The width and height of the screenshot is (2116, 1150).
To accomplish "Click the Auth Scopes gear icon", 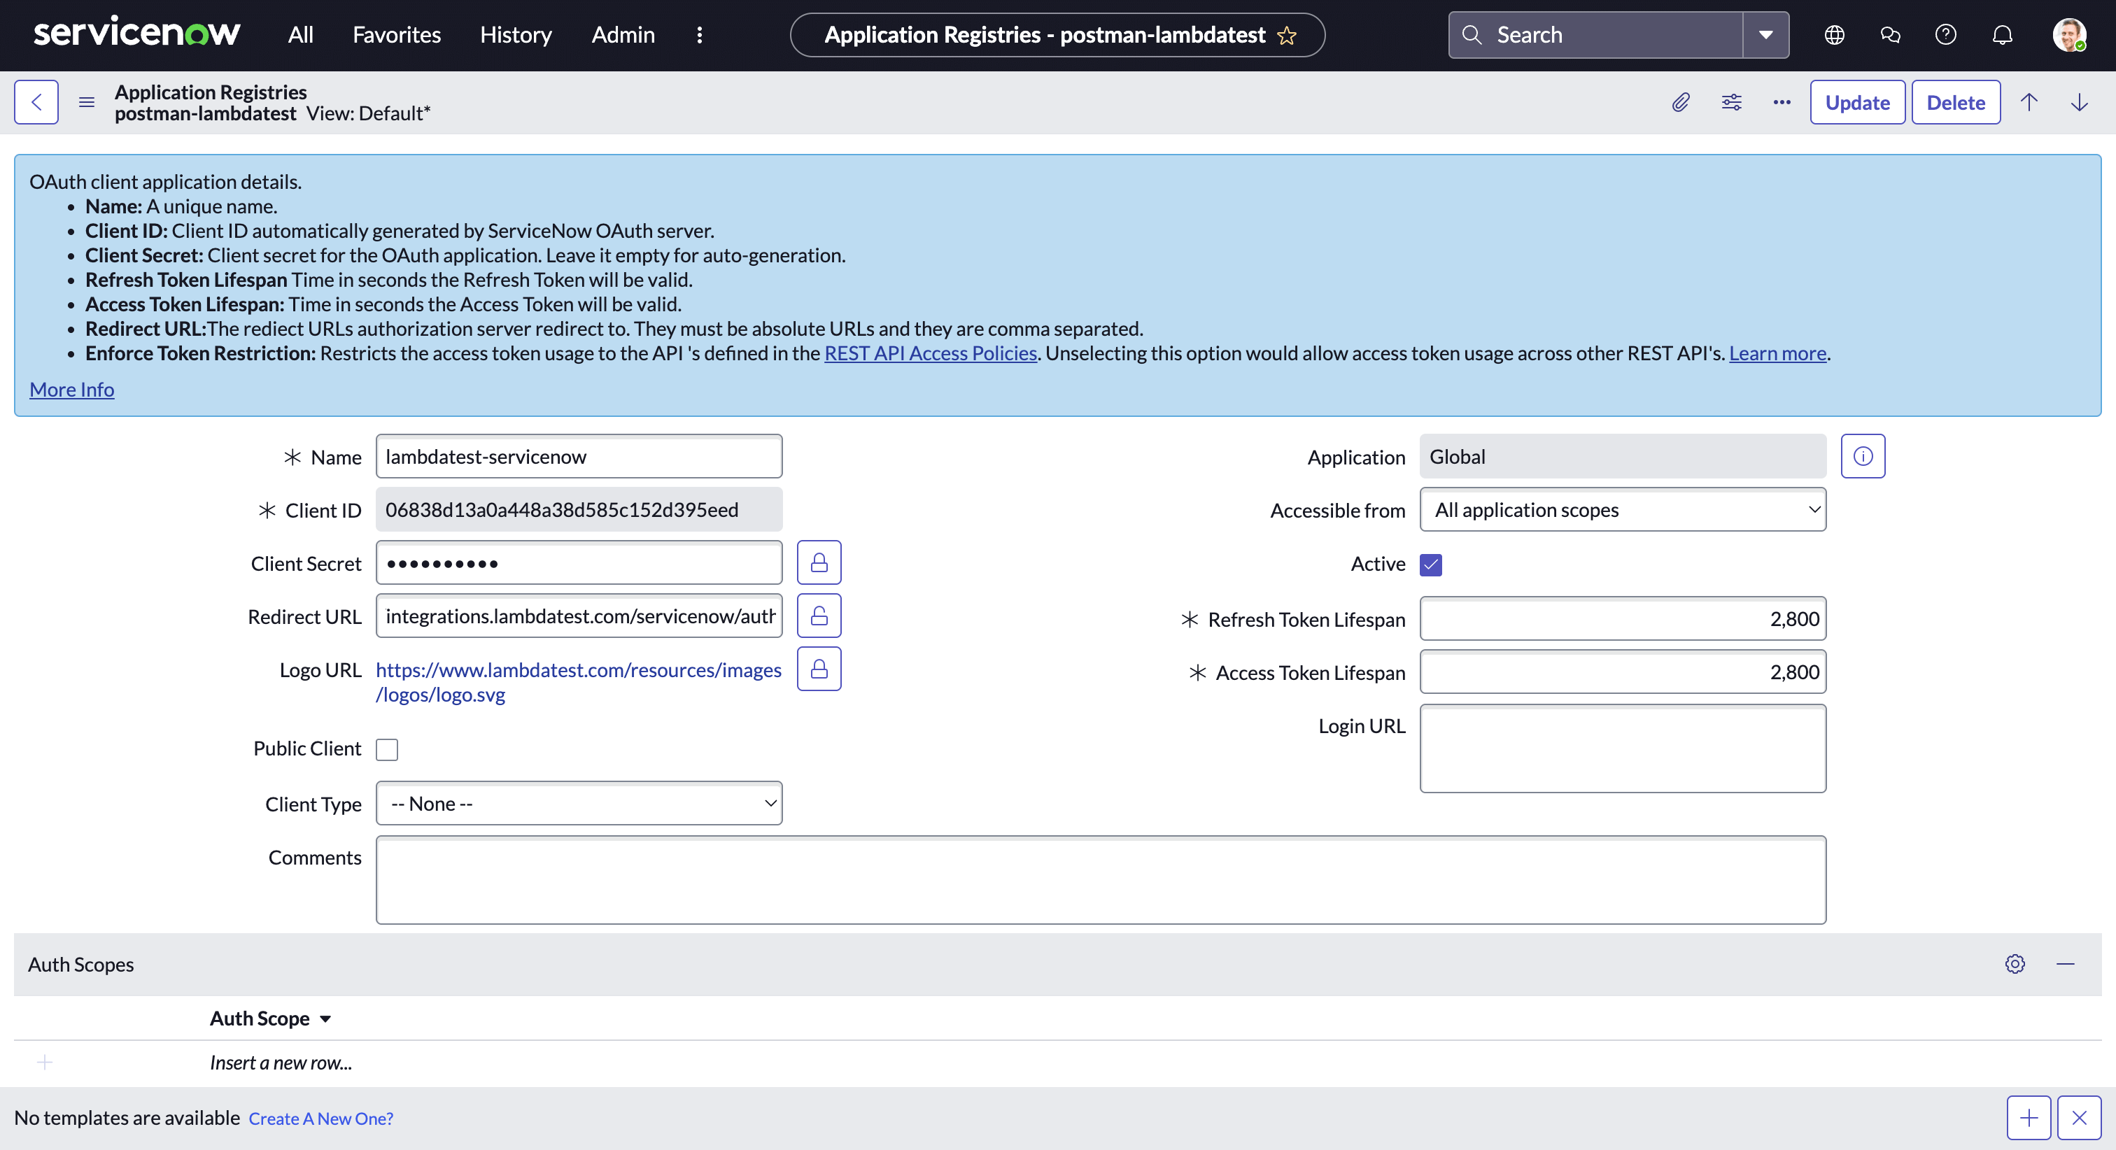I will (2014, 963).
